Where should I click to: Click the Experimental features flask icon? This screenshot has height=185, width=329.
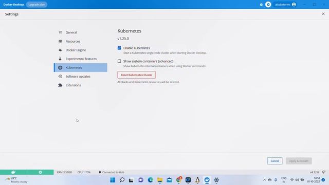(60, 59)
